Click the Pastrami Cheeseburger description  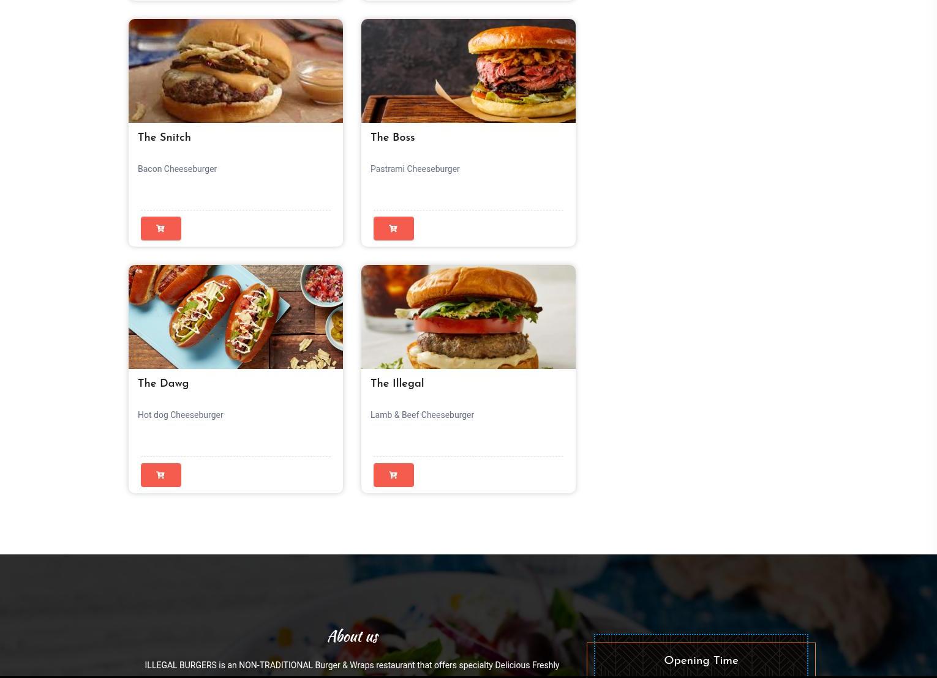point(415,169)
